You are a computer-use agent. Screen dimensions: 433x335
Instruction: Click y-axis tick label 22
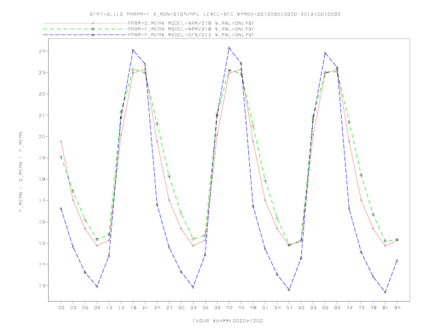click(42, 94)
